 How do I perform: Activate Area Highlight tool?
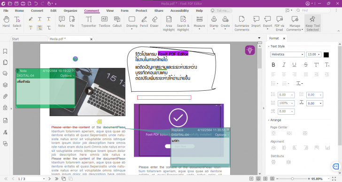click(169, 24)
